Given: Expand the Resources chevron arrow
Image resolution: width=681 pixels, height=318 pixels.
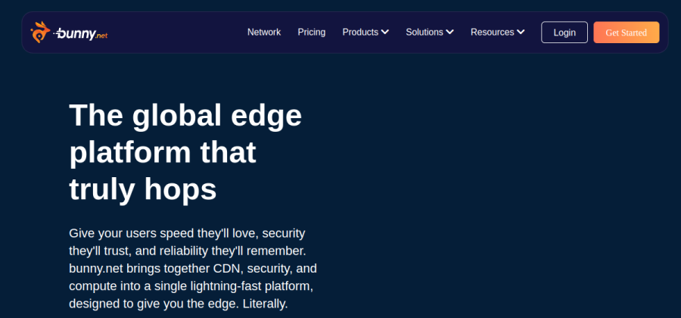Looking at the screenshot, I should 521,32.
